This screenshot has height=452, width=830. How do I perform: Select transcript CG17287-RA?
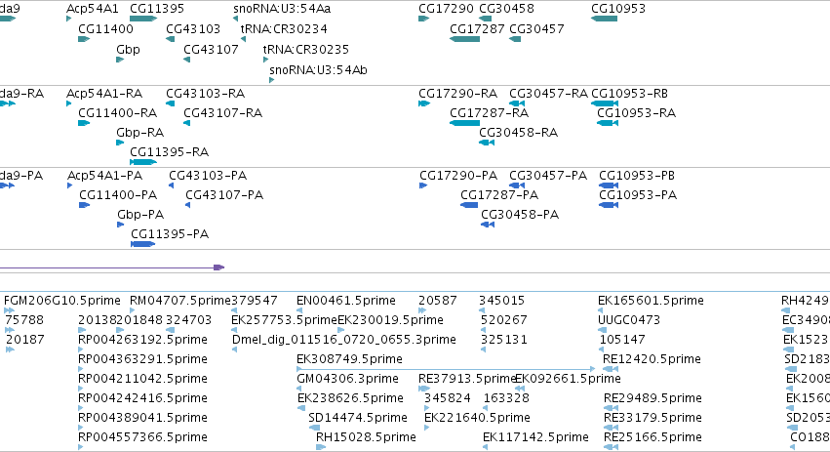point(489,113)
